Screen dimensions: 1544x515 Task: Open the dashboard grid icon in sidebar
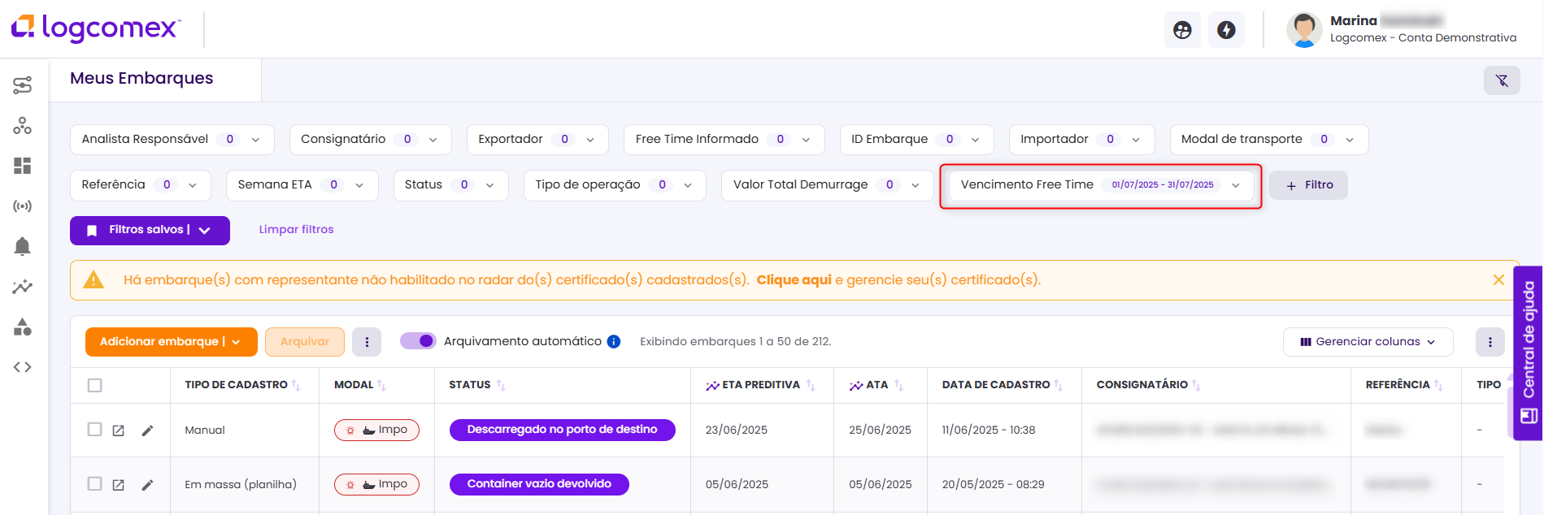(23, 166)
